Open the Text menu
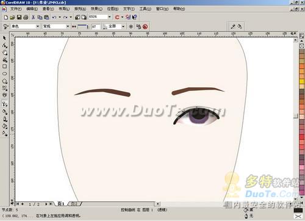 (129, 9)
